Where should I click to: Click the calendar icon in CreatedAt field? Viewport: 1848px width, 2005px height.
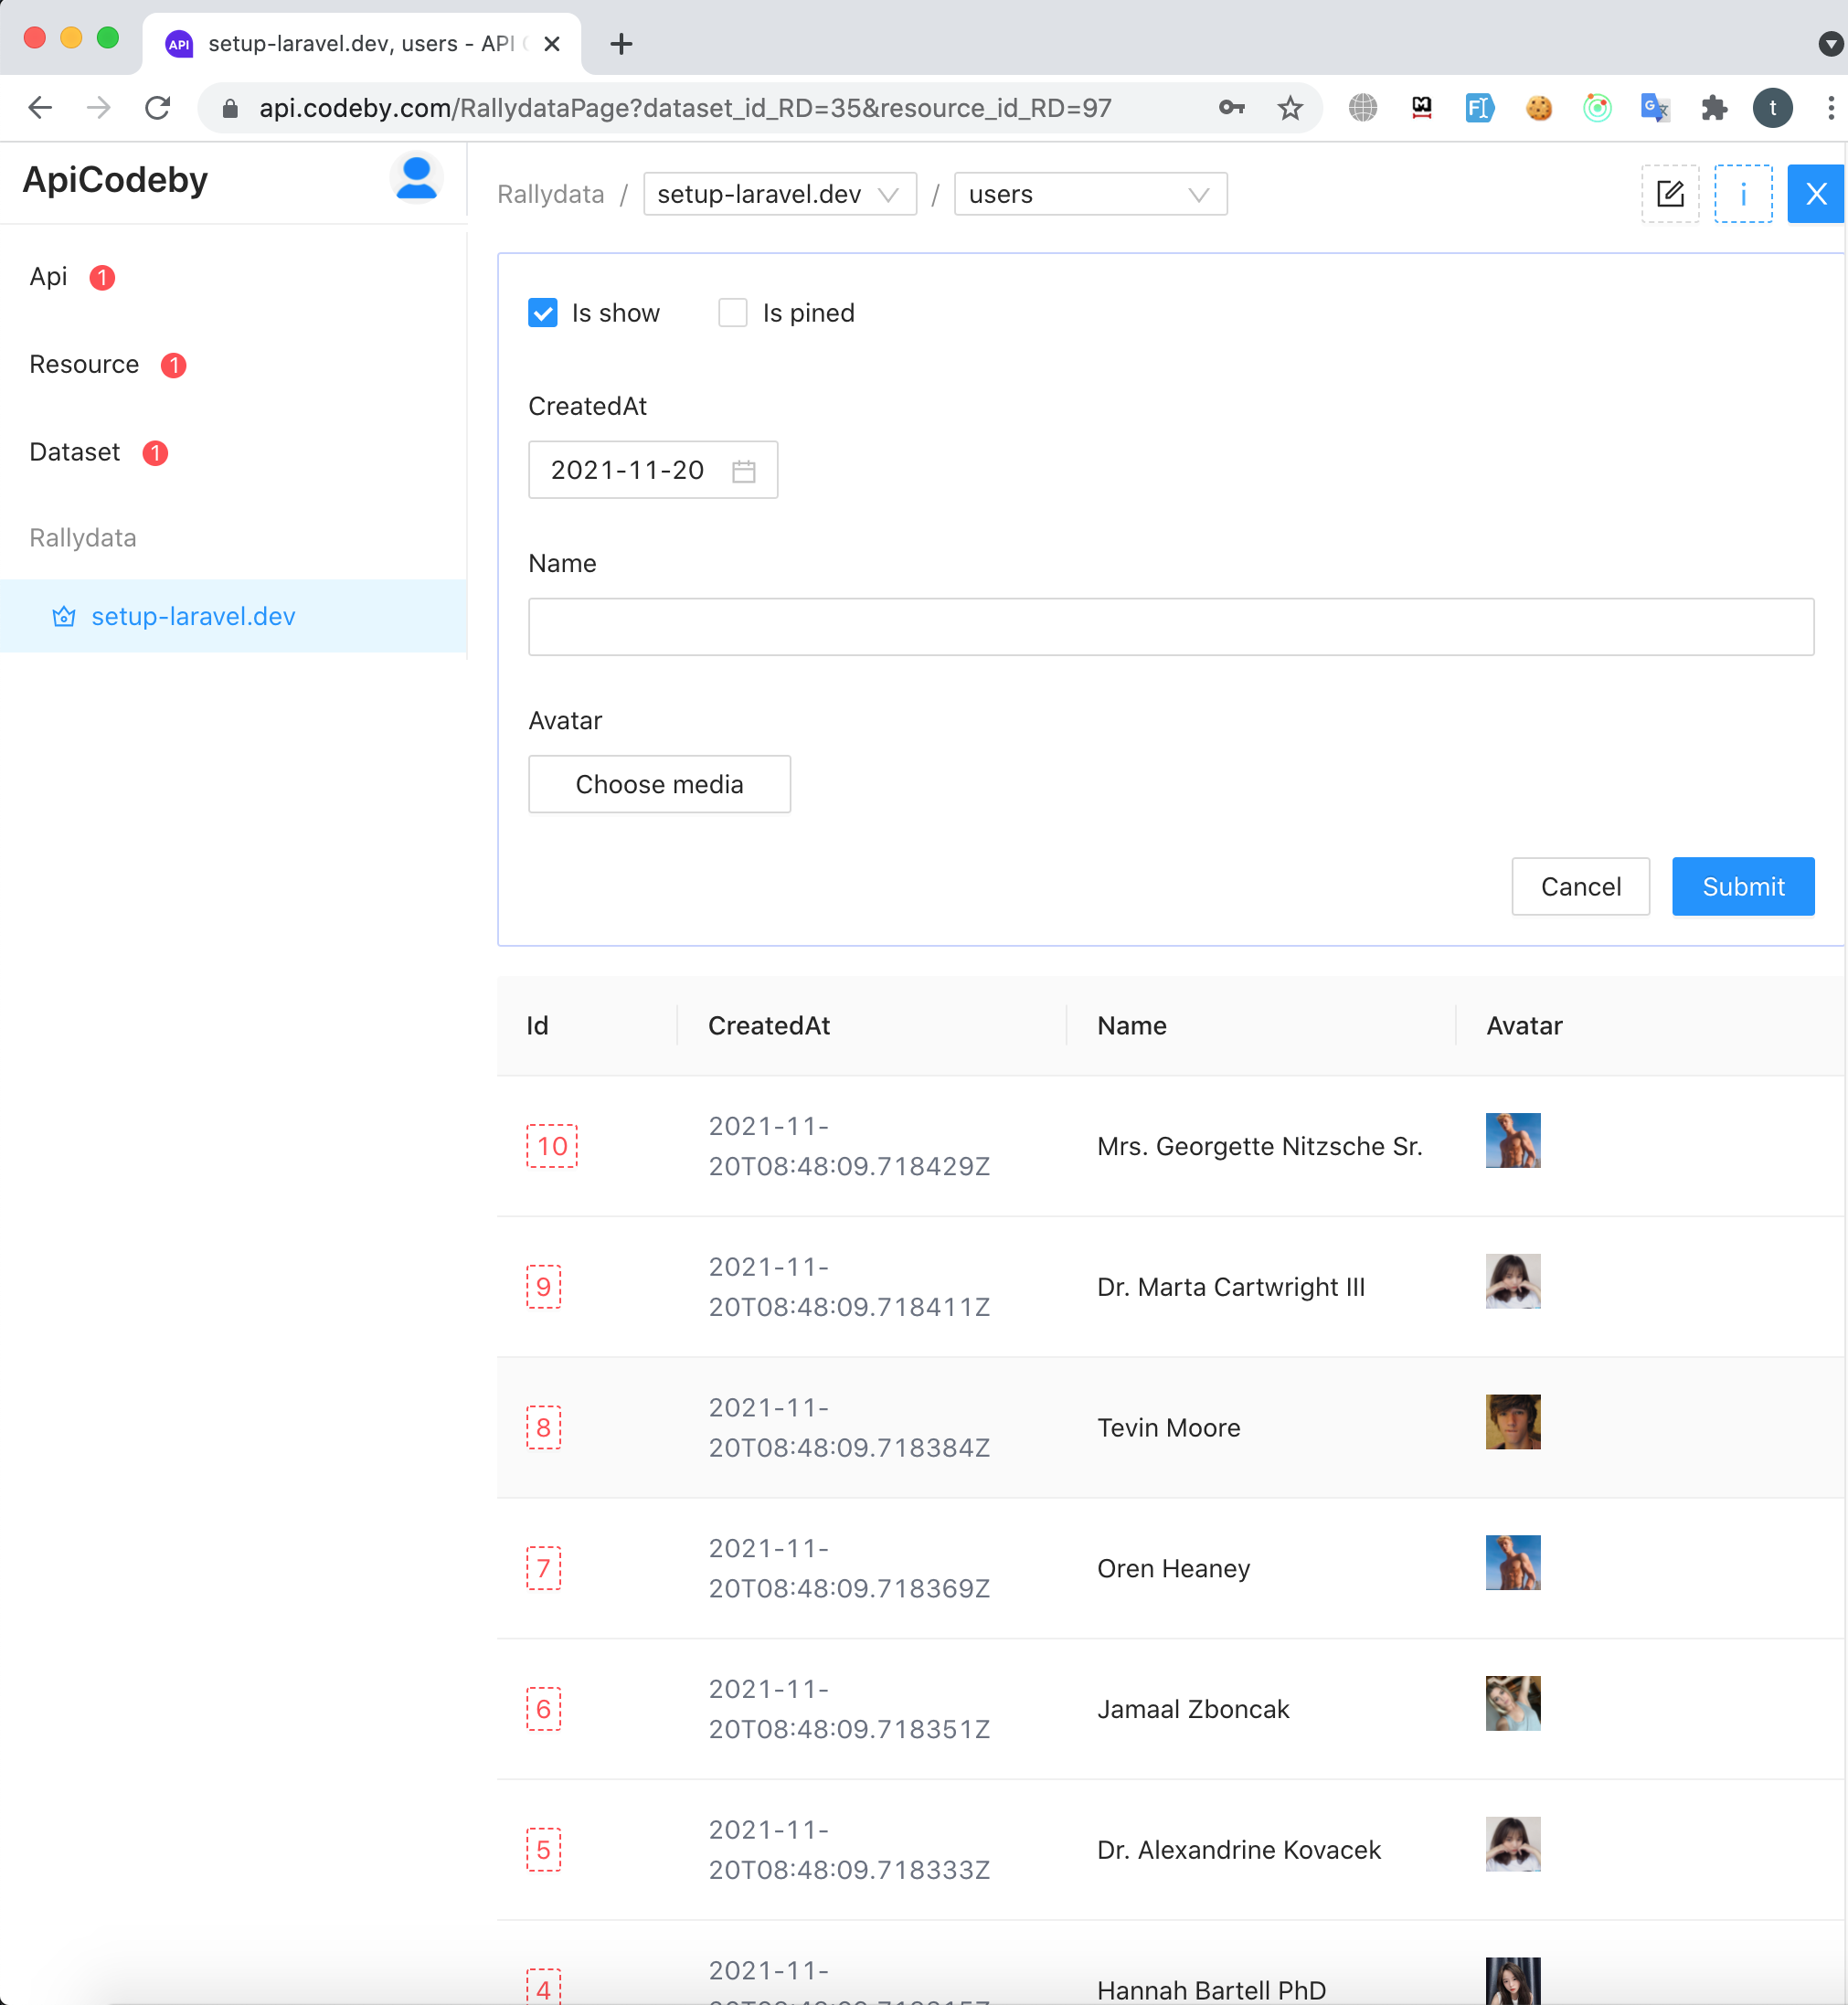pos(743,470)
